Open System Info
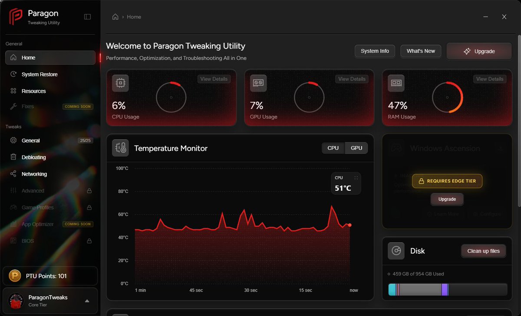Image resolution: width=521 pixels, height=316 pixels. [x=375, y=51]
